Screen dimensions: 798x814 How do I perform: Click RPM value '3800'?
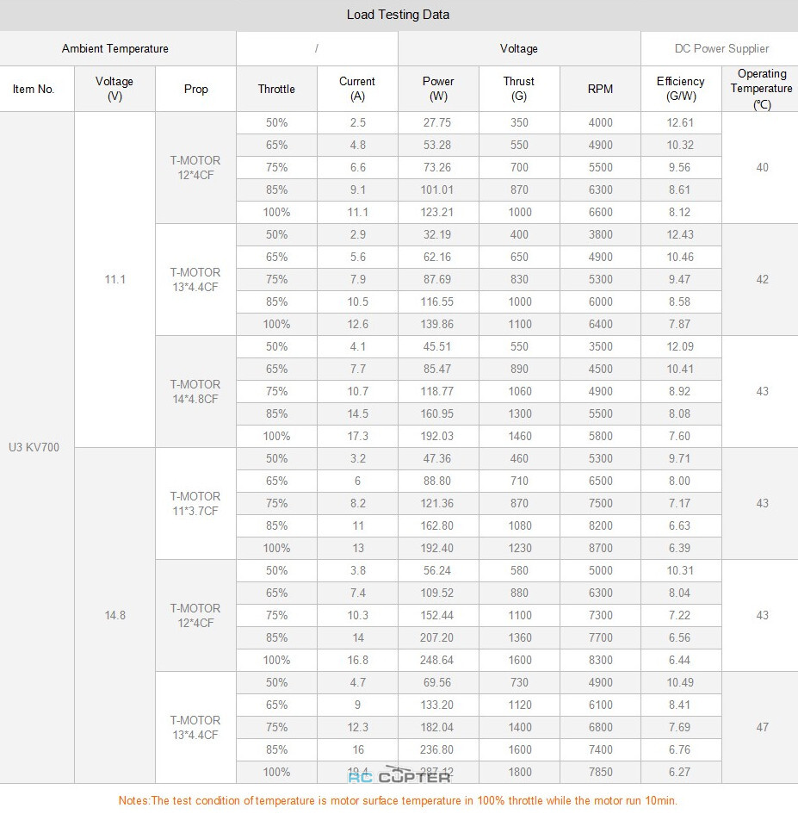(x=600, y=234)
